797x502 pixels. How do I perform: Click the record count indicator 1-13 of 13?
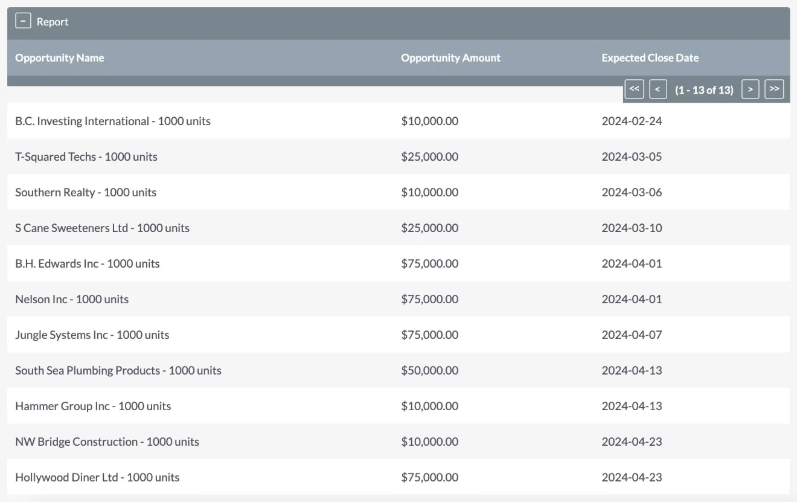point(704,89)
